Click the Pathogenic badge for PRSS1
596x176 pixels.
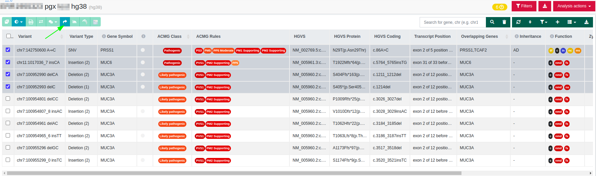pos(172,51)
